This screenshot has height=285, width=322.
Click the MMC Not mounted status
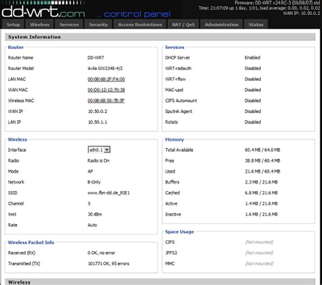[260, 263]
